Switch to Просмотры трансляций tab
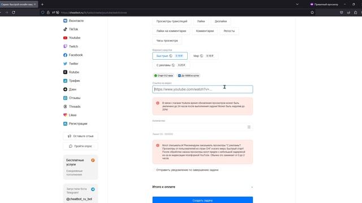Screen dimensions: 362x203 (172, 21)
